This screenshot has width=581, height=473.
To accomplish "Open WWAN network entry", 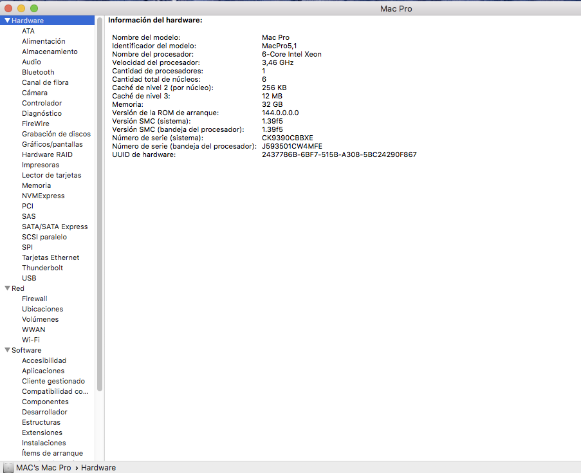I will click(33, 329).
